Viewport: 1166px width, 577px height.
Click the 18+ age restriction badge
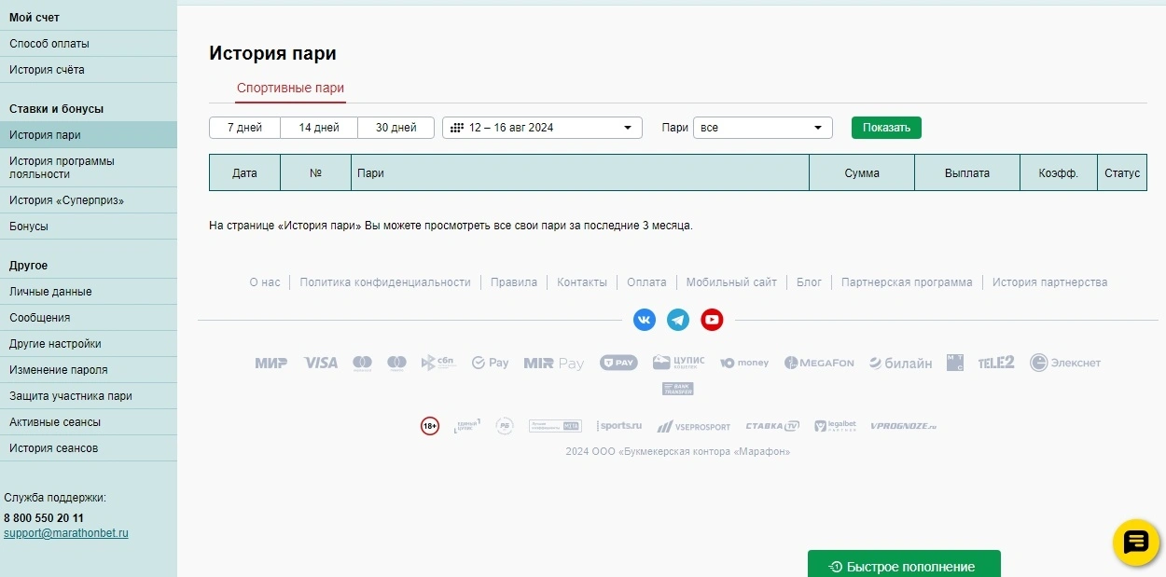click(429, 425)
